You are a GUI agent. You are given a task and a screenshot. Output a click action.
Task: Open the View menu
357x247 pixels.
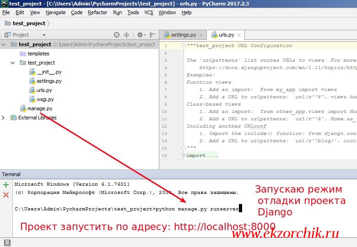tap(35, 12)
